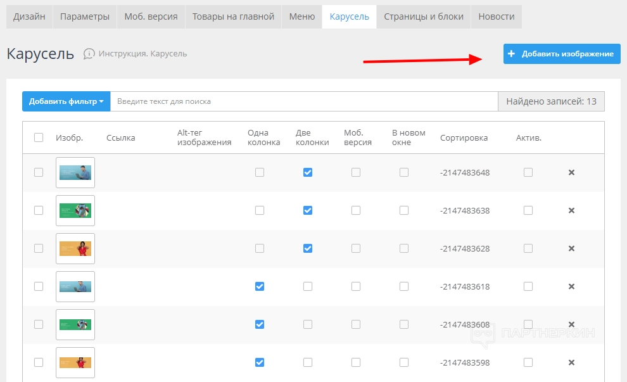The width and height of the screenshot is (627, 382).
Task: Expand the Добавить фильтр dropdown
Action: tap(66, 101)
